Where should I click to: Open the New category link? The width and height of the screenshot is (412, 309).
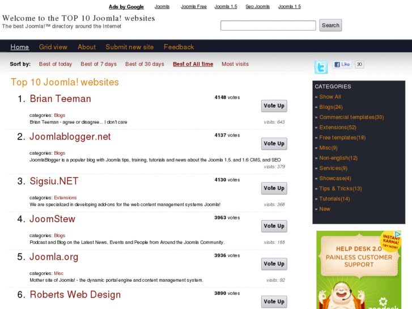325,209
